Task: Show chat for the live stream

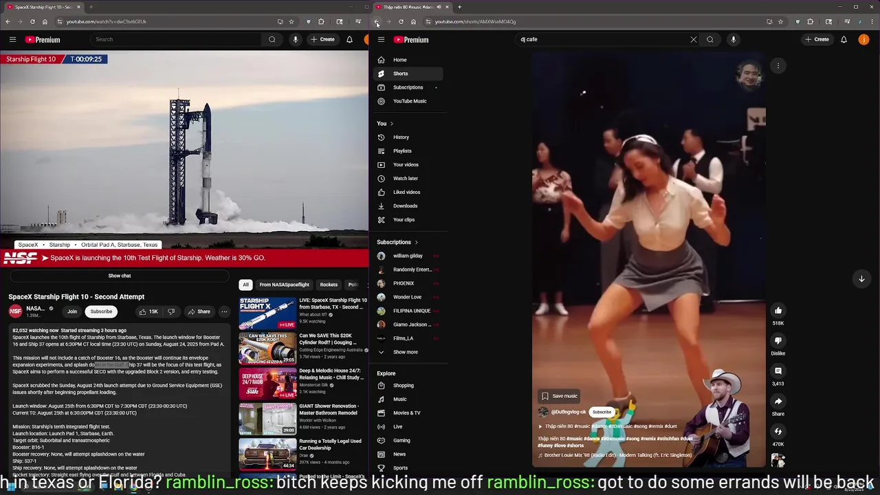Action: click(119, 276)
